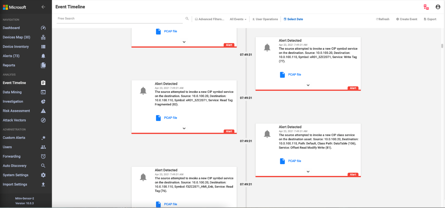
Task: Click the Refresh button
Action: click(382, 19)
